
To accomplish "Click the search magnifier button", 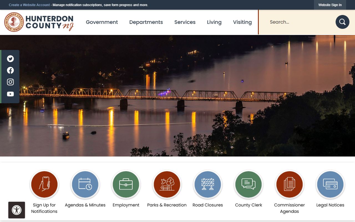I will pyautogui.click(x=342, y=22).
